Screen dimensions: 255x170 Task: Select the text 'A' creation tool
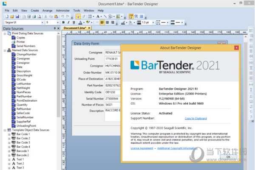tap(98, 17)
